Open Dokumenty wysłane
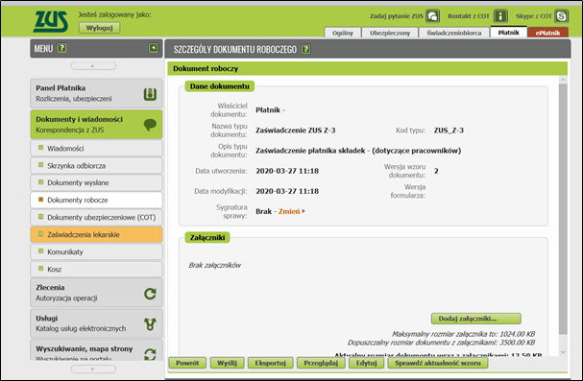The height and width of the screenshot is (381, 583). coord(96,182)
